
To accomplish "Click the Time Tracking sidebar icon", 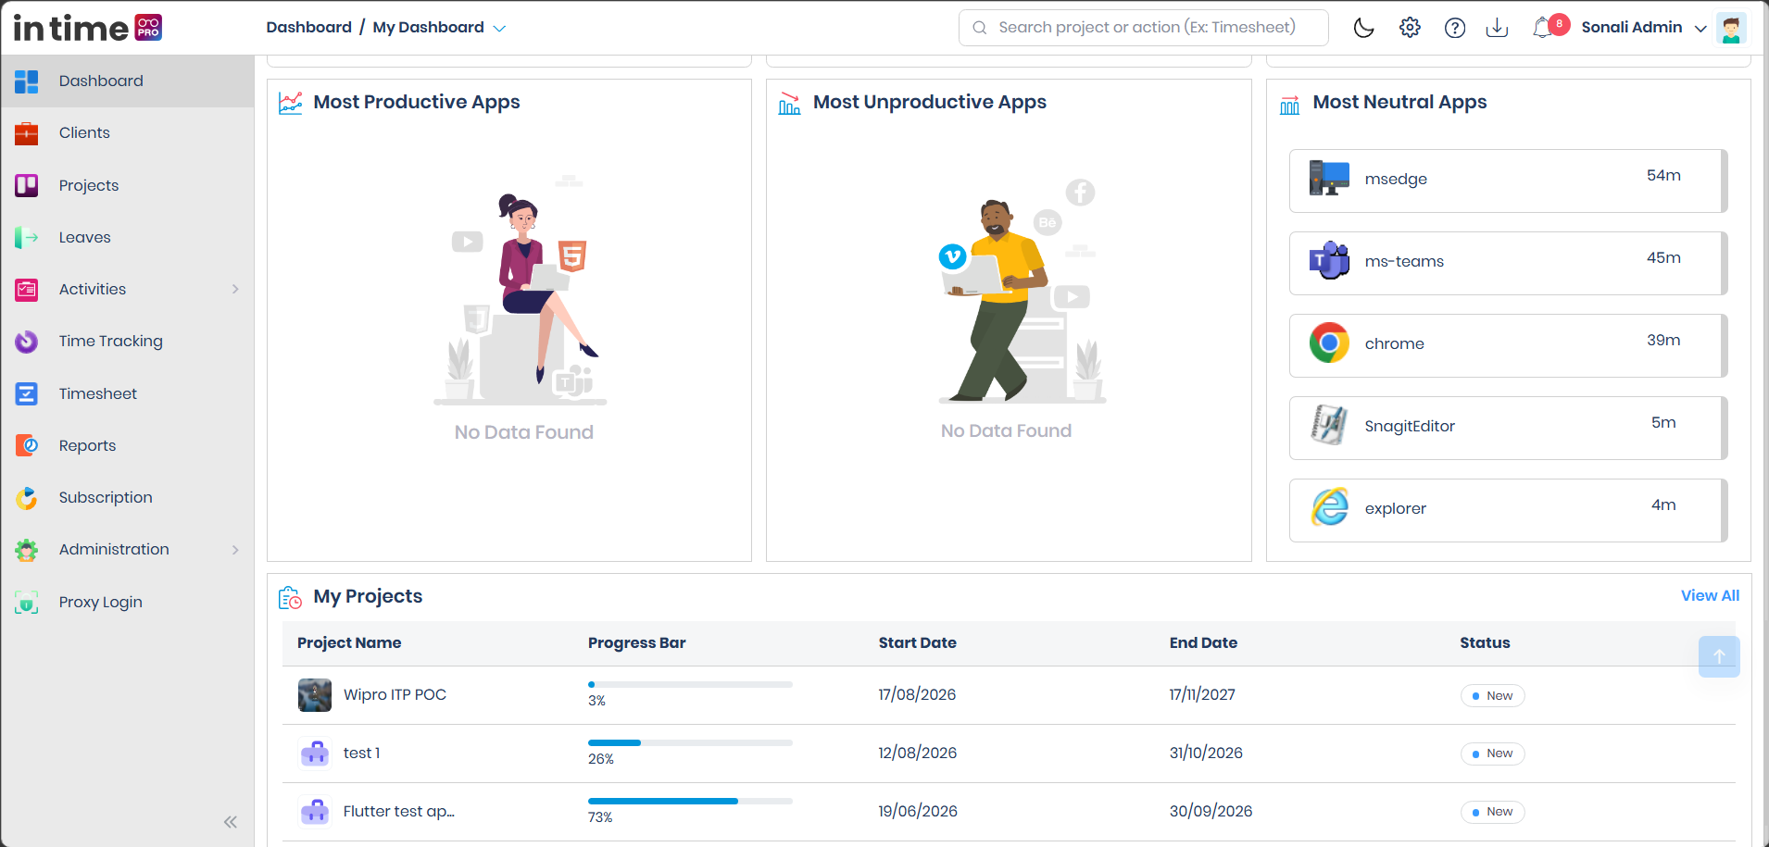I will point(27,342).
